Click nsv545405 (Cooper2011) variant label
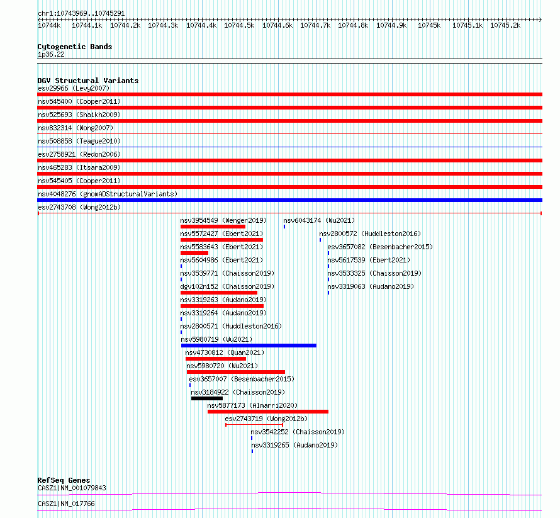 point(79,181)
